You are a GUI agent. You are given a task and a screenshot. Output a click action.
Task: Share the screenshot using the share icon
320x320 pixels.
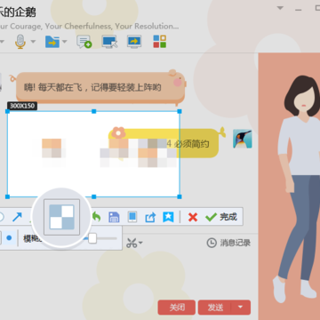coord(150,217)
